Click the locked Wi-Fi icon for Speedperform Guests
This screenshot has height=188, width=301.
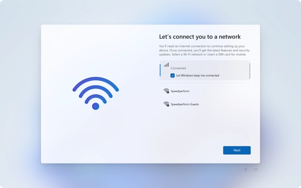tap(166, 104)
